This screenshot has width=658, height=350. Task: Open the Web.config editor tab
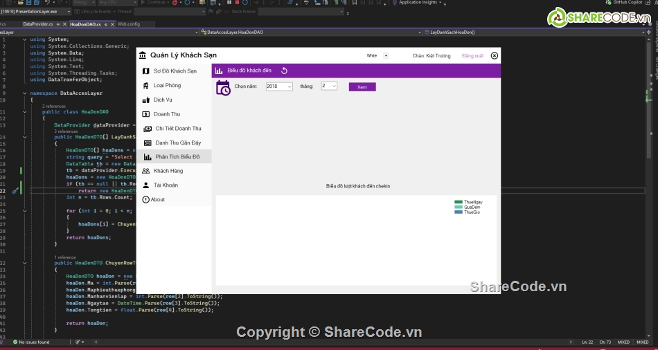coord(130,24)
